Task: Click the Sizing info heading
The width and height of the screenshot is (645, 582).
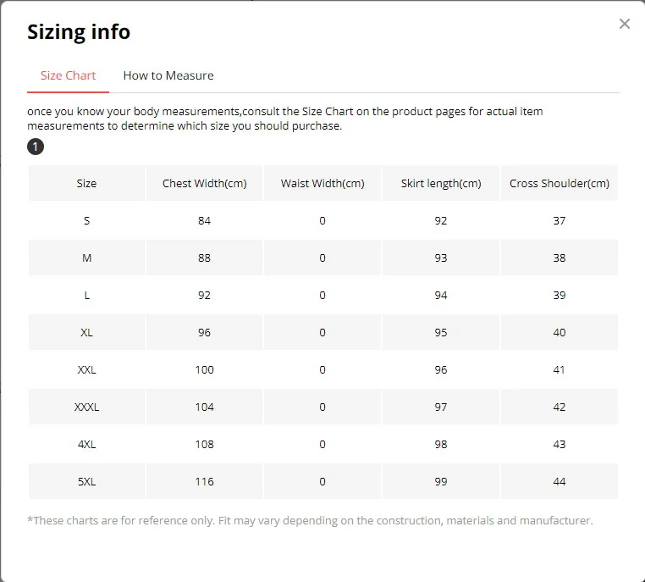Action: tap(79, 32)
